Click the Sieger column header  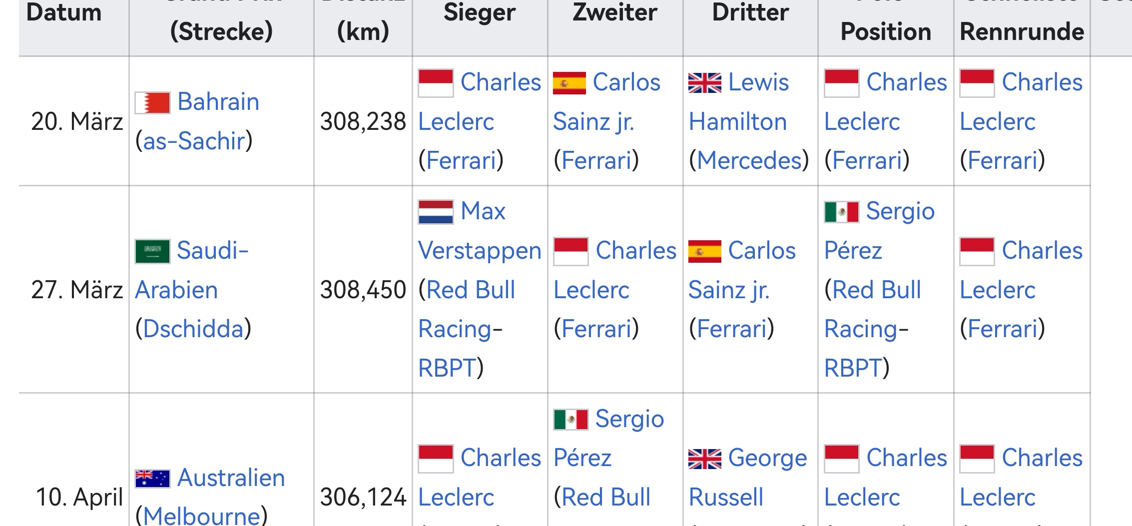click(480, 12)
